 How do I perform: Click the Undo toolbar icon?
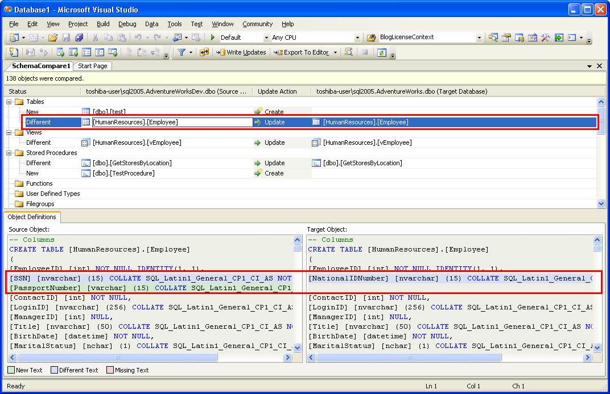138,37
